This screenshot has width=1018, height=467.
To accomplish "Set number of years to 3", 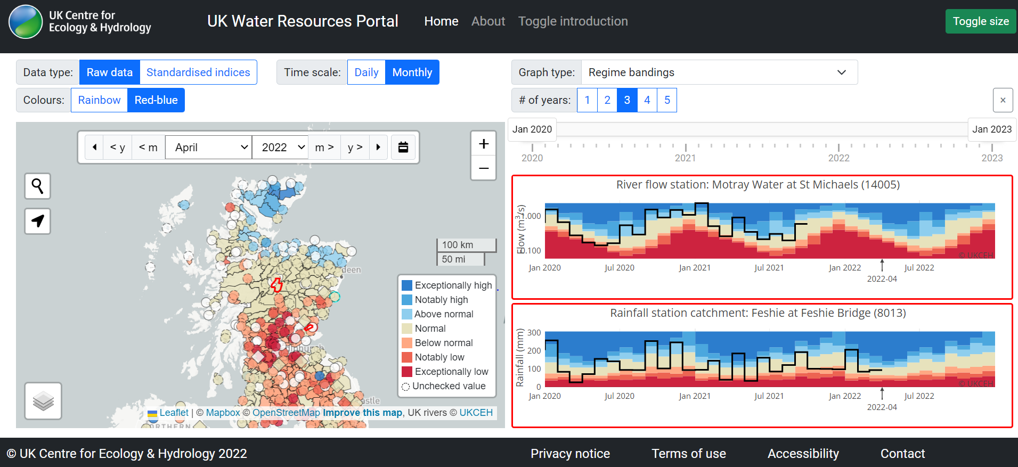I will 627,100.
